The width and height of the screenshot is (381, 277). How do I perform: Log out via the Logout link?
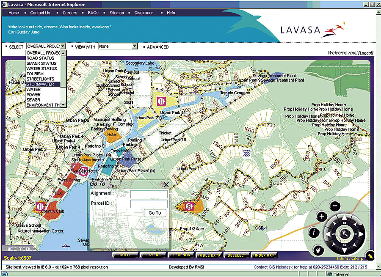[x=366, y=53]
